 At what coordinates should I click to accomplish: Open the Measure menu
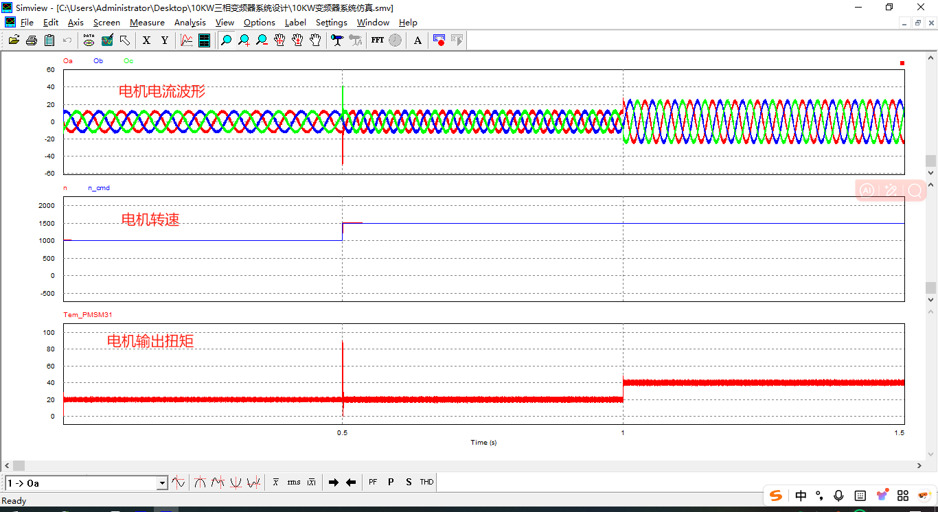click(x=147, y=23)
